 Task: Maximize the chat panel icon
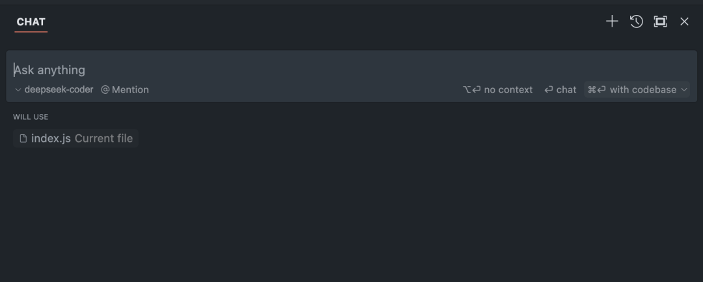661,21
